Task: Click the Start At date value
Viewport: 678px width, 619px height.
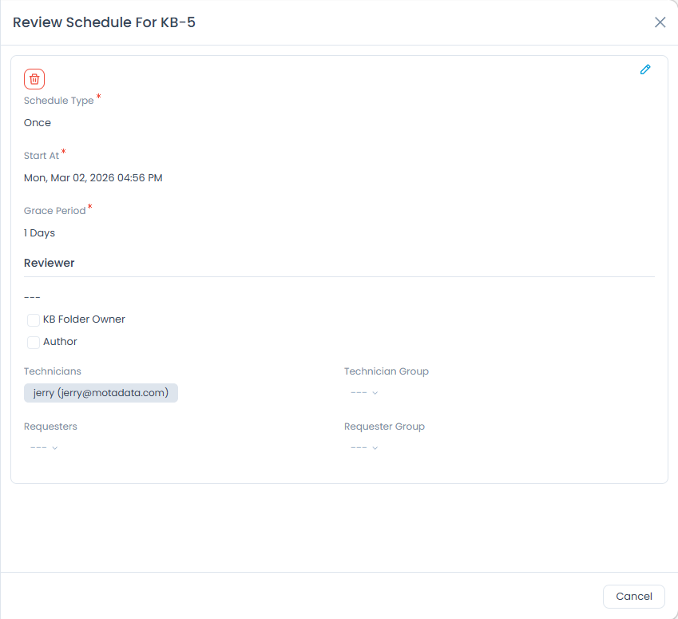Action: 93,178
